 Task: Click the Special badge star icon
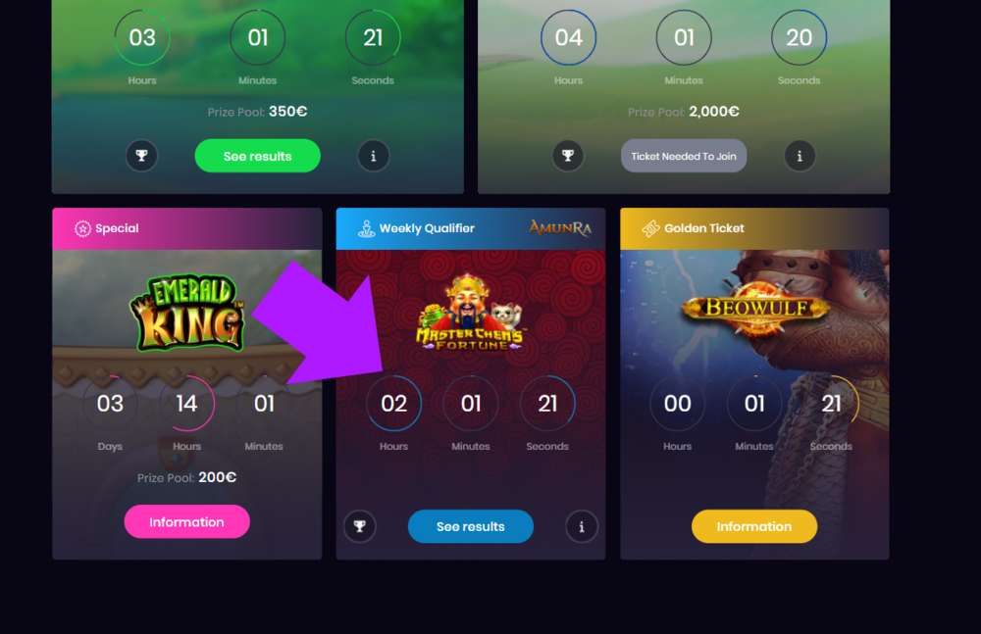pos(82,229)
